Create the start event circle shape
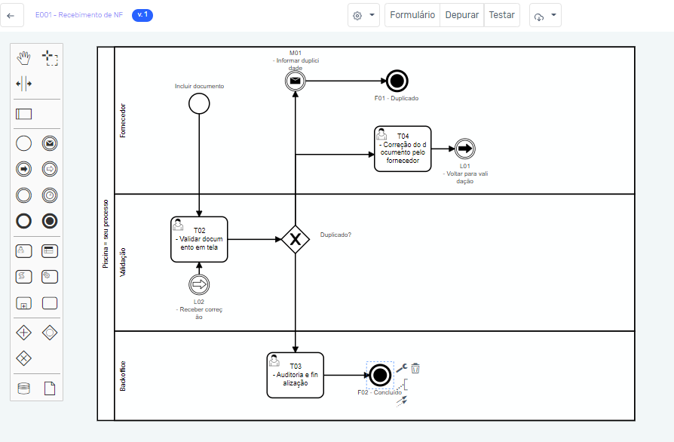Screen dimensions: 674x442 pos(23,143)
